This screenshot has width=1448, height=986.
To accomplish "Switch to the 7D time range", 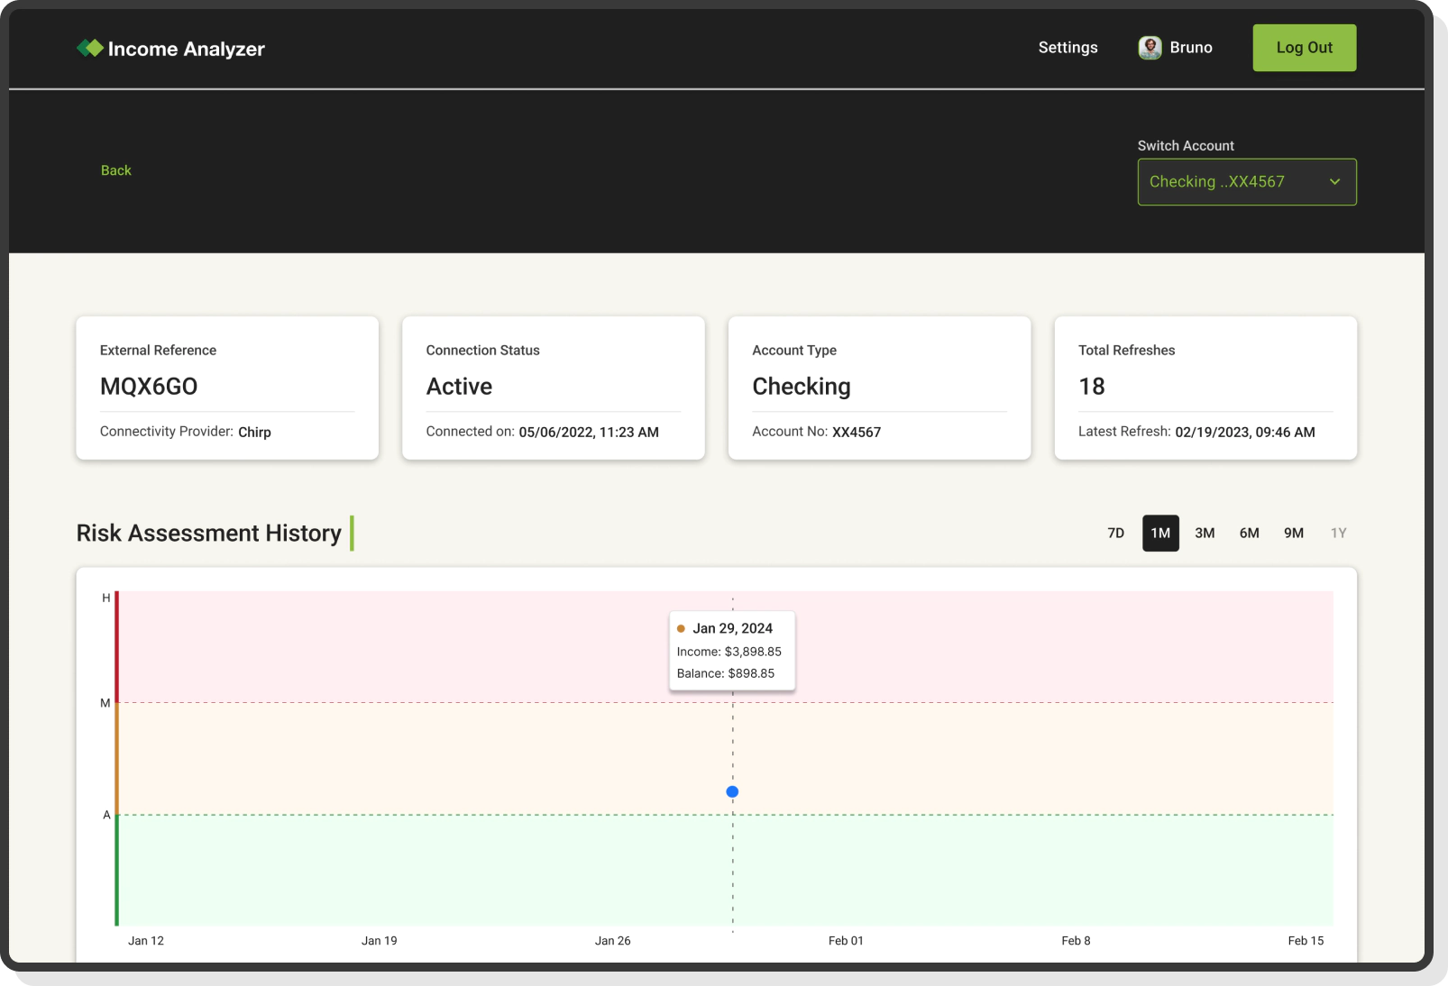I will pyautogui.click(x=1116, y=533).
